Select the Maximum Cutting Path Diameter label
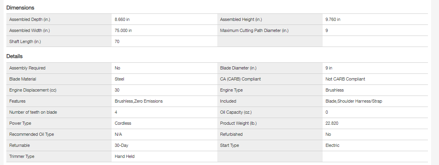Screen dimensions: 439x165 tap(254, 30)
